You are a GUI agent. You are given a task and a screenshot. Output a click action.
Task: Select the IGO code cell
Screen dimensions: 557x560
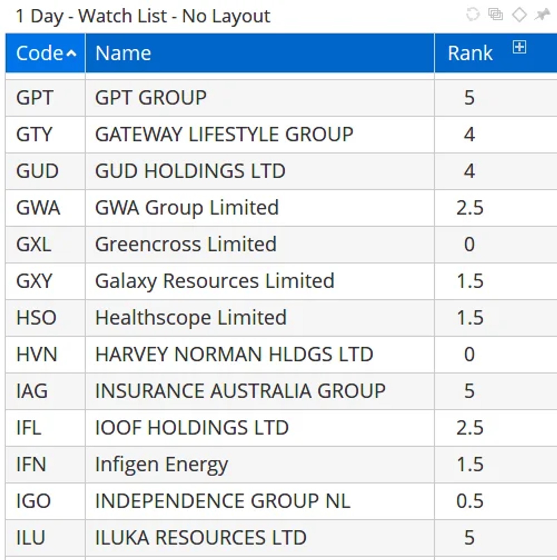click(45, 502)
